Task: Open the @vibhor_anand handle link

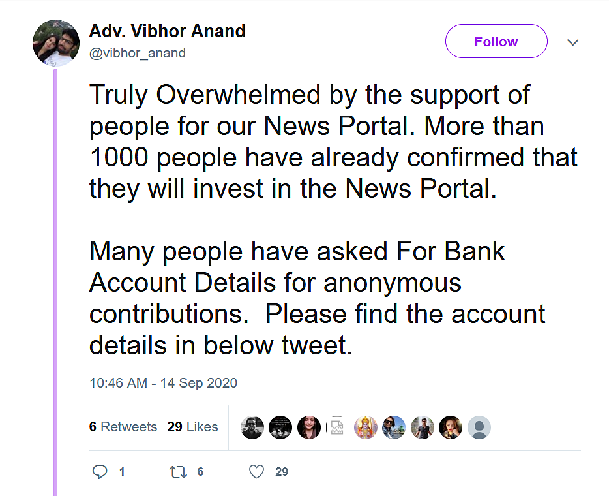Action: point(138,53)
